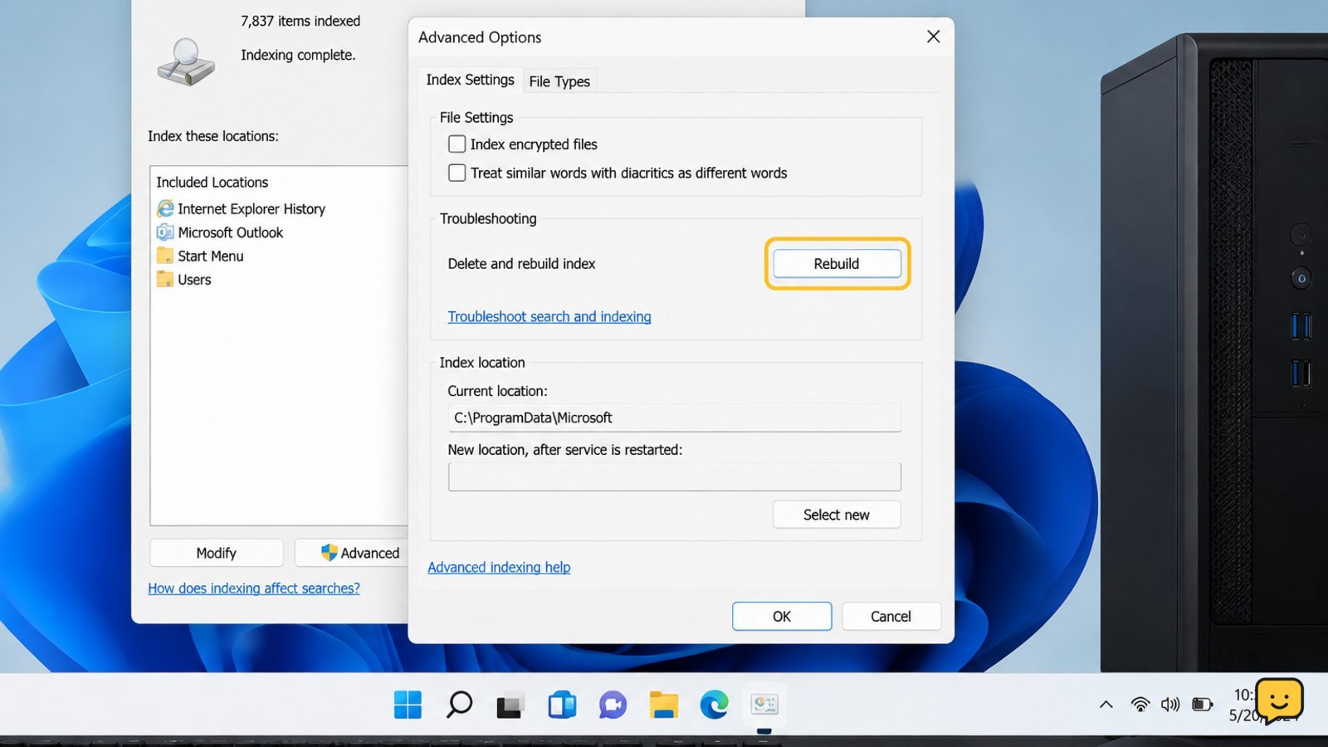Open File Explorer from taskbar
1328x747 pixels.
(663, 705)
